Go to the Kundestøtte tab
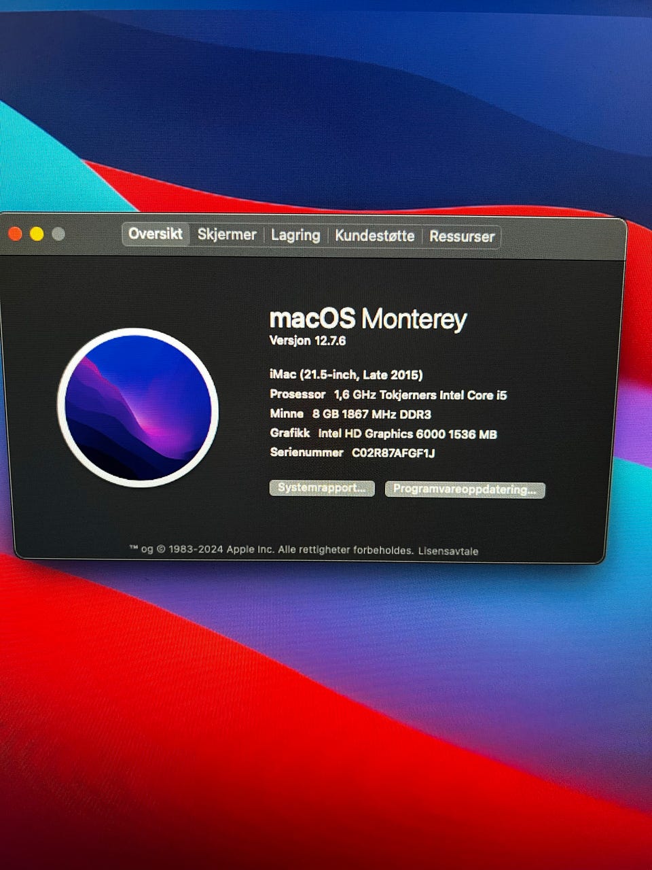Image resolution: width=652 pixels, height=870 pixels. tap(374, 236)
